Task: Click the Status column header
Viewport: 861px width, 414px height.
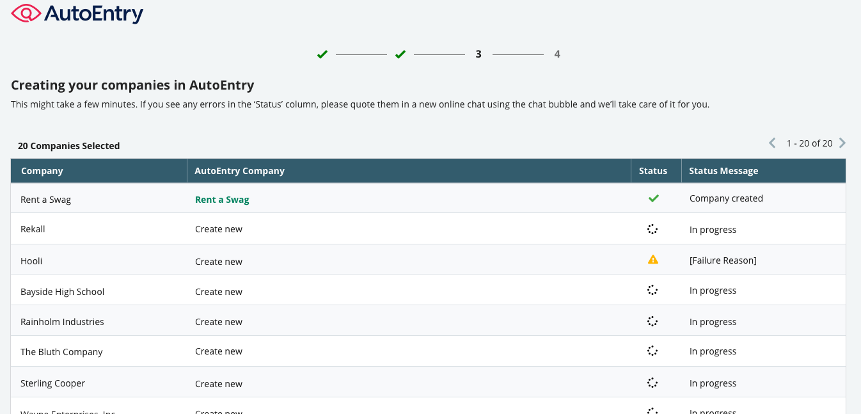Action: (653, 171)
